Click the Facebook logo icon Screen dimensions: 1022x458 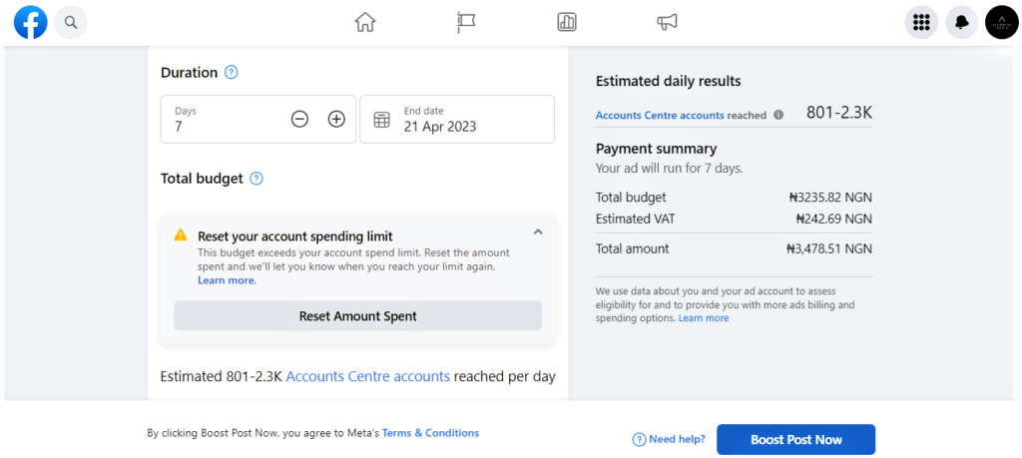pos(31,23)
